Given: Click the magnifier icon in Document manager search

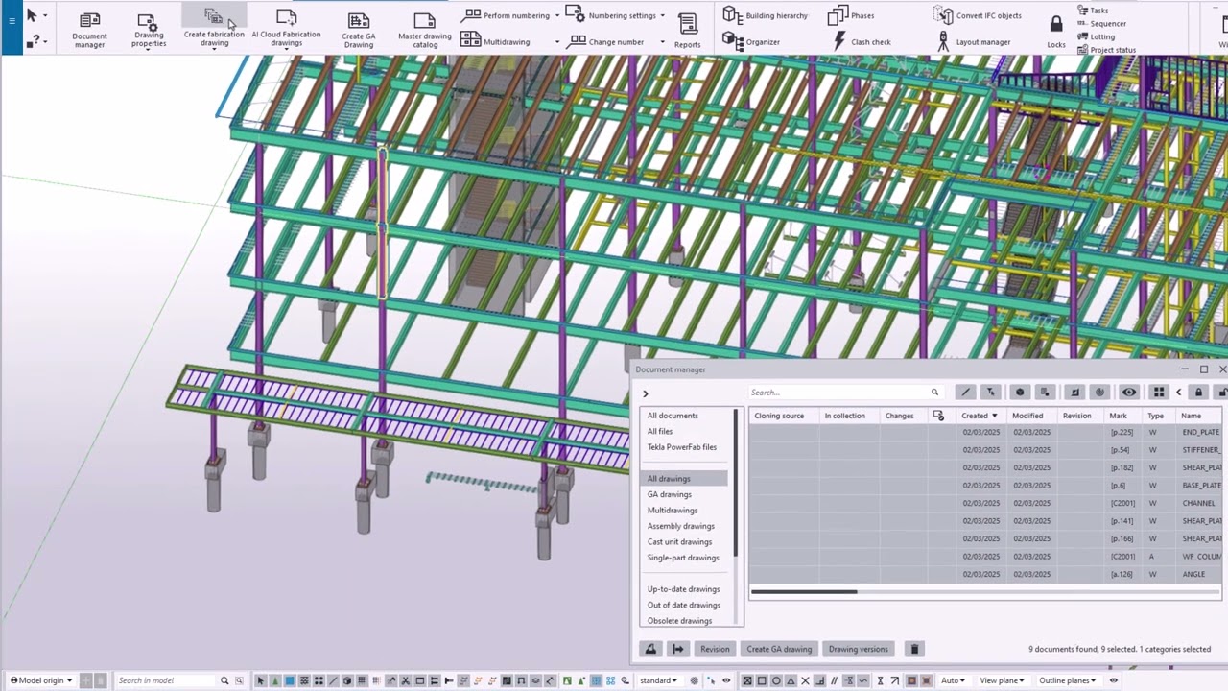Looking at the screenshot, I should (934, 393).
